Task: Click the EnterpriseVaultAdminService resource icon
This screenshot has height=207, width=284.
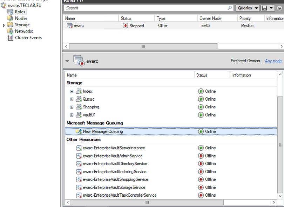Action: click(x=79, y=156)
